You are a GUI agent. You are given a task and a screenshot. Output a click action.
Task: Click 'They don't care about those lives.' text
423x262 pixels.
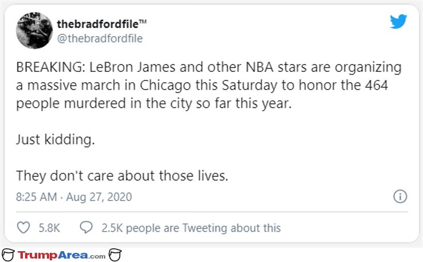coord(122,176)
